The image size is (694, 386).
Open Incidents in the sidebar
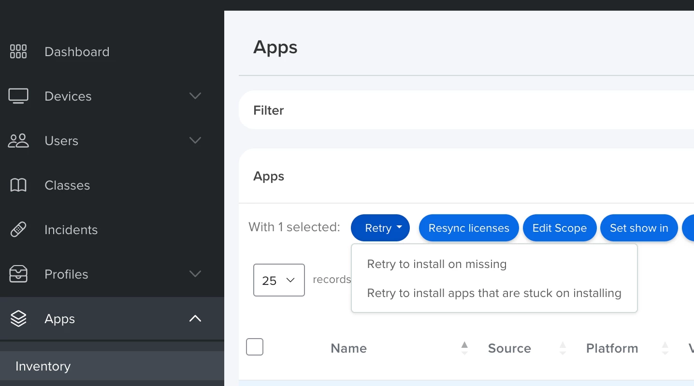click(x=71, y=230)
